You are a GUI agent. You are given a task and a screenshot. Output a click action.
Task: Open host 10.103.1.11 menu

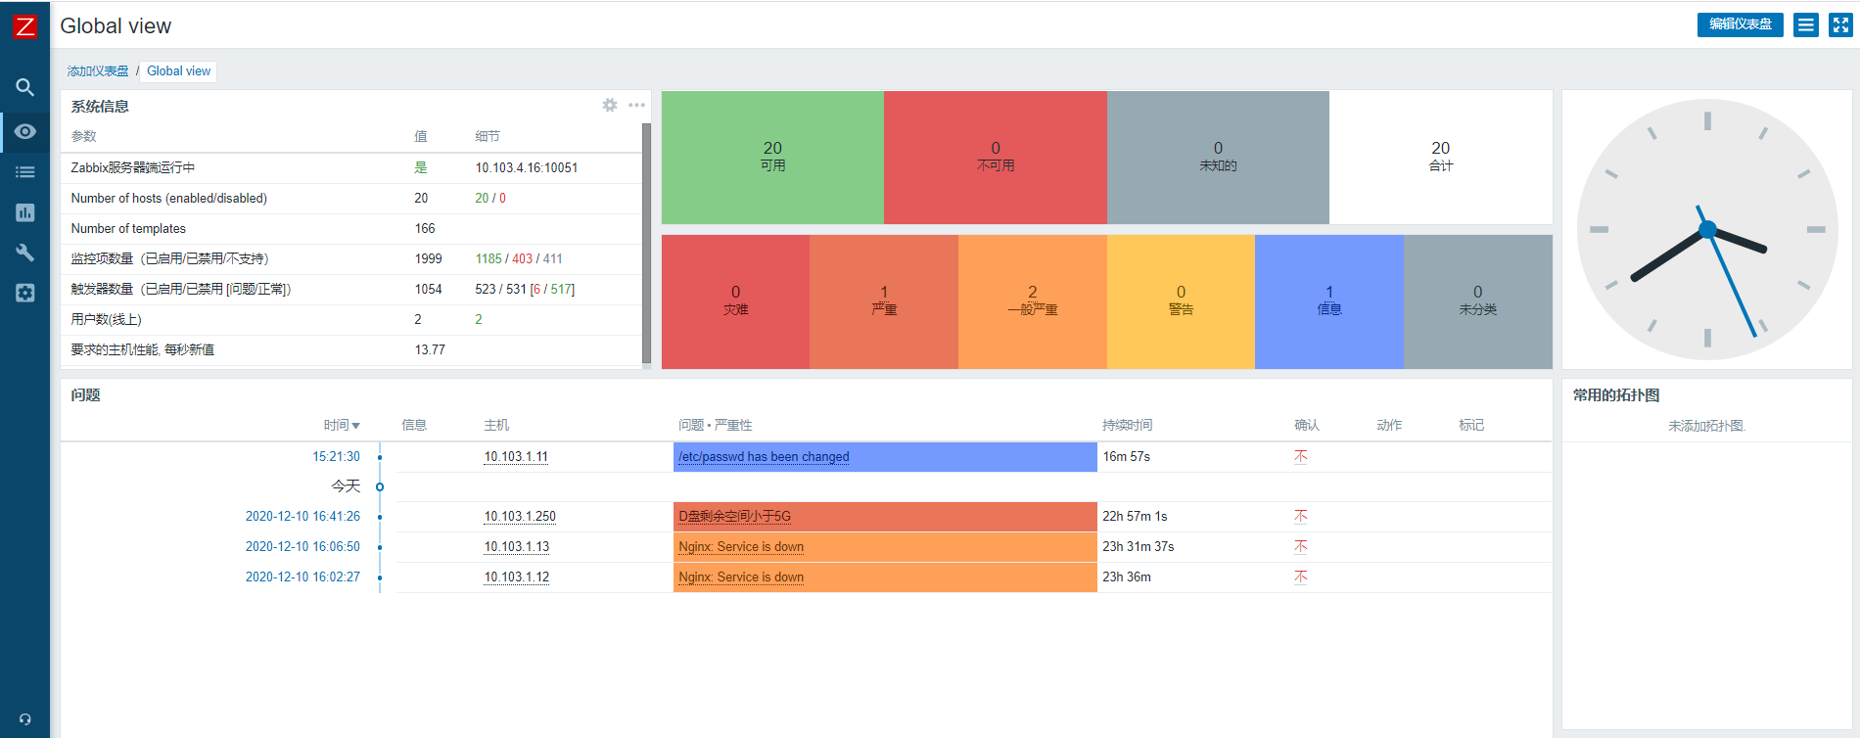point(516,457)
